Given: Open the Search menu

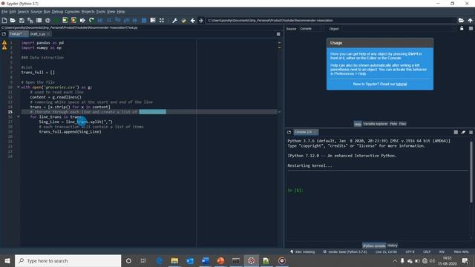Looking at the screenshot, I should tap(23, 12).
